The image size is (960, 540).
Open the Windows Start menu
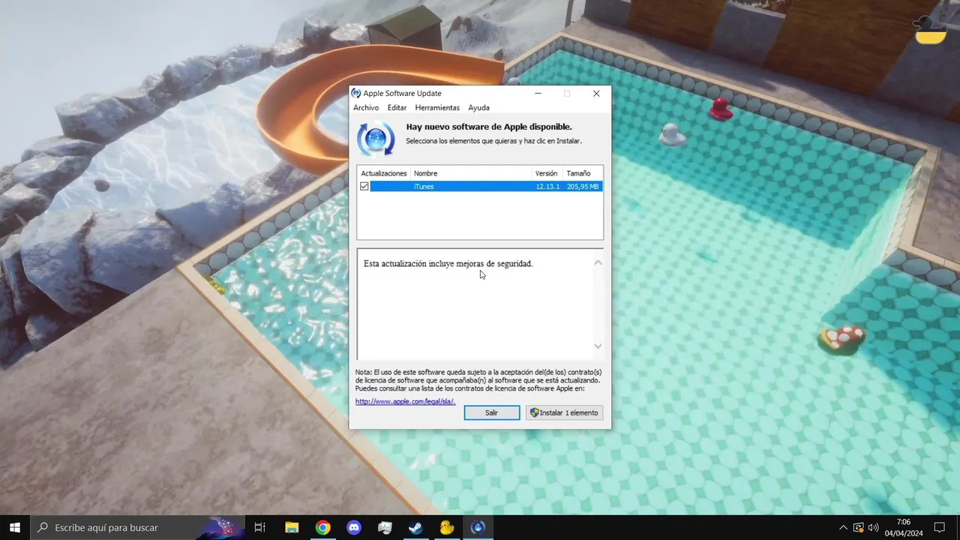(14, 527)
